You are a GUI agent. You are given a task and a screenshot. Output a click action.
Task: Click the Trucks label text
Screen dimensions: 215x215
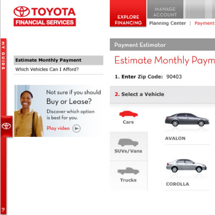(x=128, y=180)
